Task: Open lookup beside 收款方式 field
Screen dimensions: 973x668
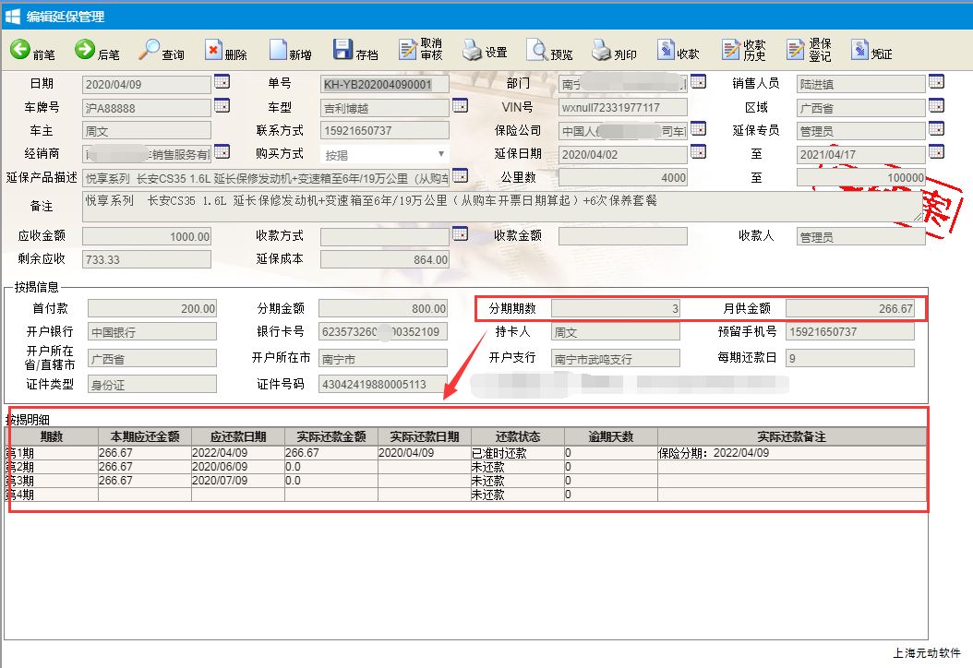Action: [459, 234]
